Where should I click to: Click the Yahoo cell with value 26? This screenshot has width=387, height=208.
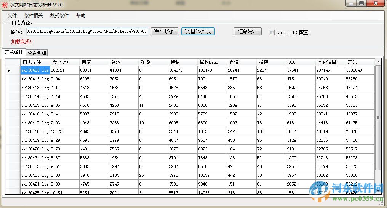[x=153, y=176]
